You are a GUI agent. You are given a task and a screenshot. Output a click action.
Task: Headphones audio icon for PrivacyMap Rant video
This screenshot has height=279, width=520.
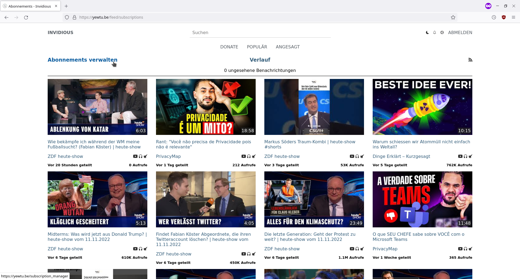249,156
